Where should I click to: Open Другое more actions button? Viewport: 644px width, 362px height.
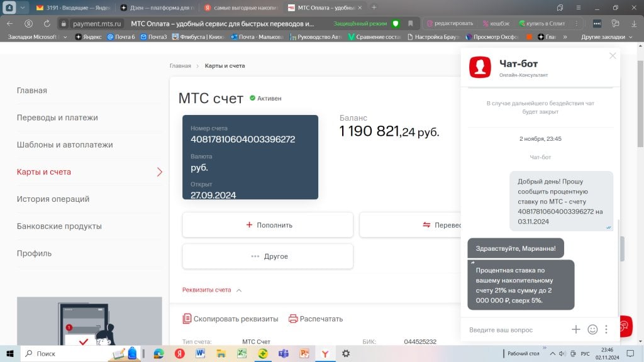(268, 256)
